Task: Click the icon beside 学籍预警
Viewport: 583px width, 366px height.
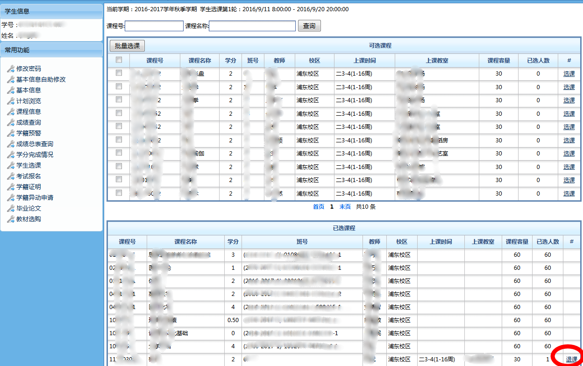Action: click(11, 133)
